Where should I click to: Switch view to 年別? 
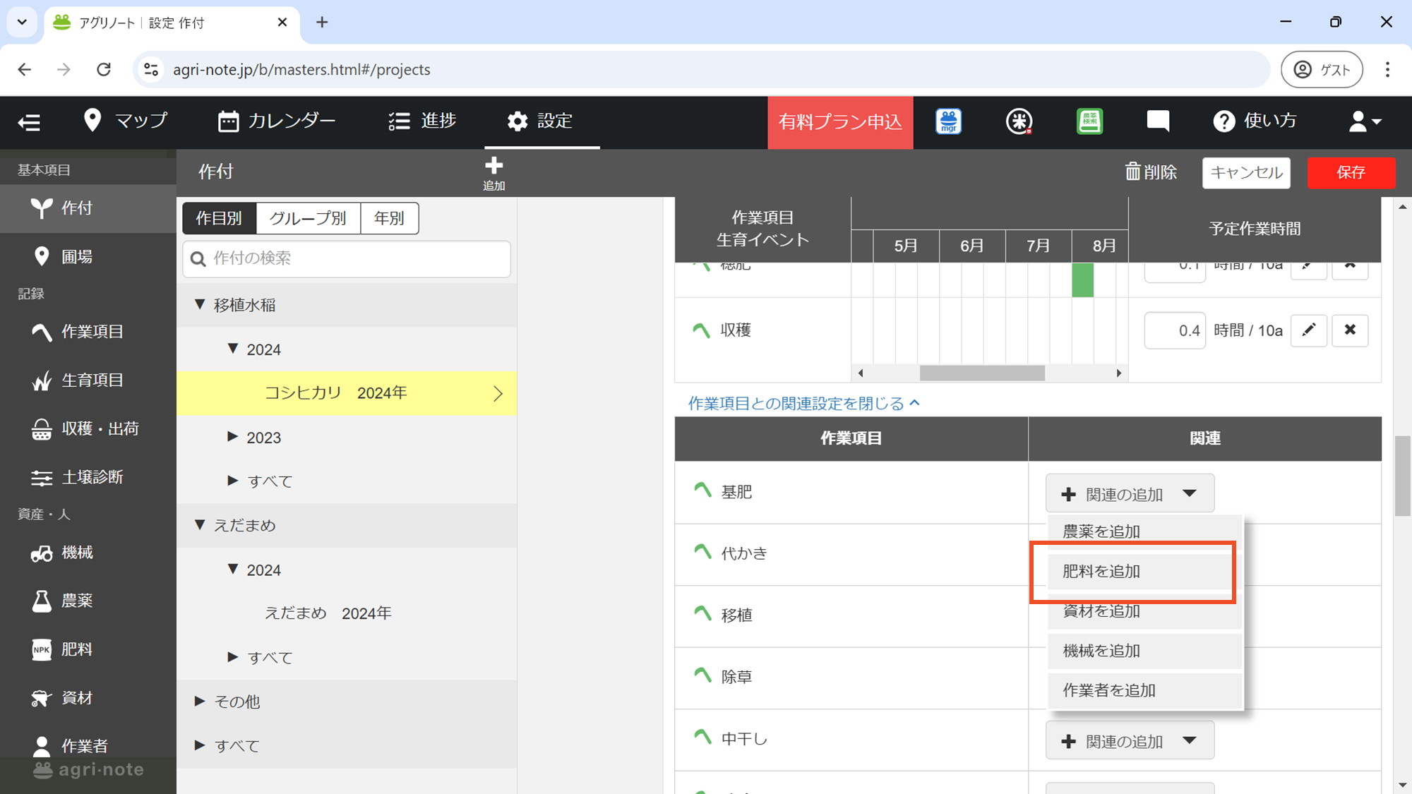pyautogui.click(x=389, y=218)
